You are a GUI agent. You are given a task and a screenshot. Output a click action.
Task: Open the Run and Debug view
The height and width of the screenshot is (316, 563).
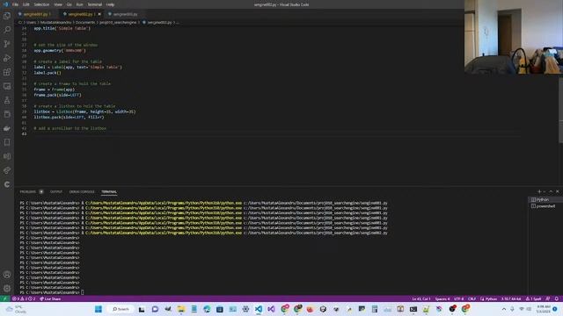point(7,58)
